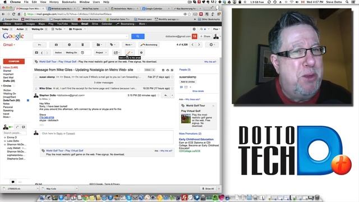
Task: Star the Stephen Dotto message
Action: pos(159,95)
